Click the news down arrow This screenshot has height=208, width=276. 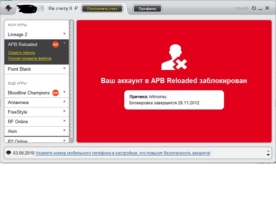[x=268, y=155]
